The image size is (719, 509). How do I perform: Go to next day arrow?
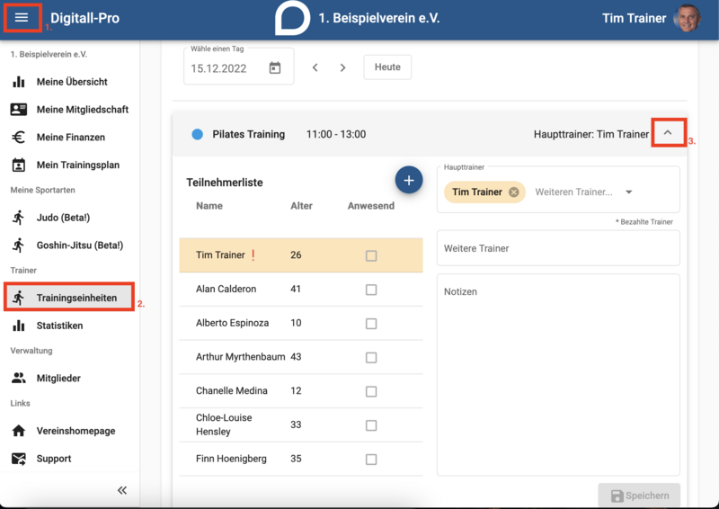click(342, 67)
